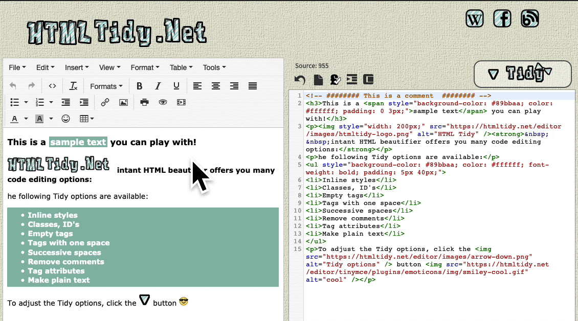Open the Facebook page icon
The image size is (578, 321).
[502, 19]
